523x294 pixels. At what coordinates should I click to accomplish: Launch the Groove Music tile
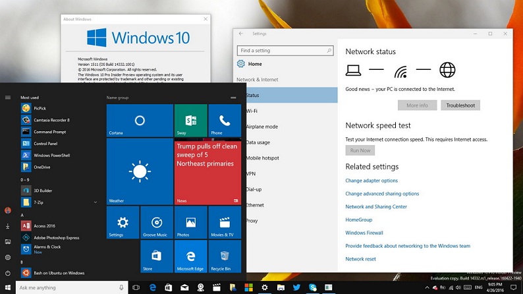157,222
